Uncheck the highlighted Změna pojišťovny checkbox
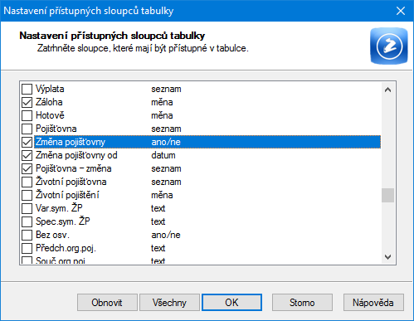The image size is (414, 321). tap(27, 143)
